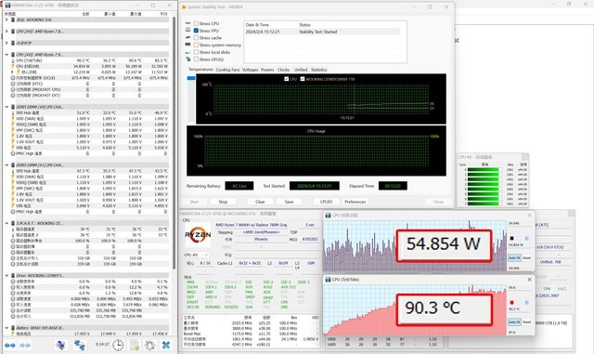Switch to the Cooling Fans tab
This screenshot has width=594, height=354.
tap(227, 70)
